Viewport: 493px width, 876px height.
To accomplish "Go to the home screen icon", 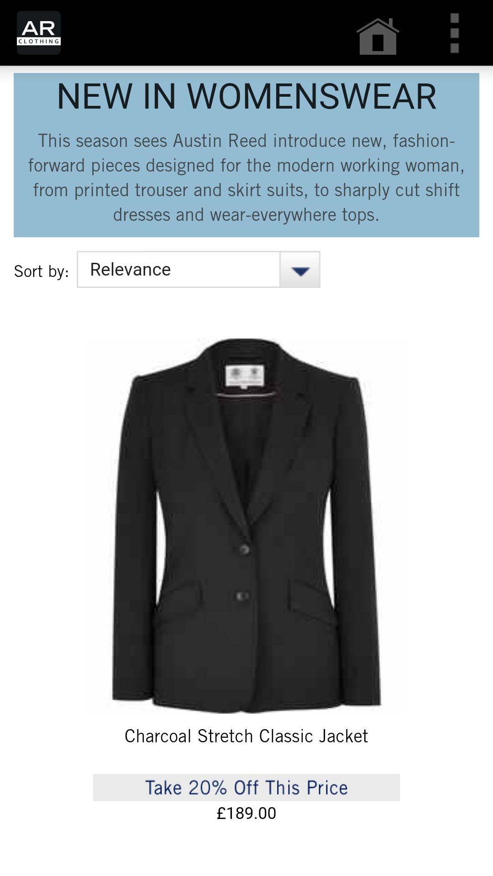I will click(x=378, y=36).
